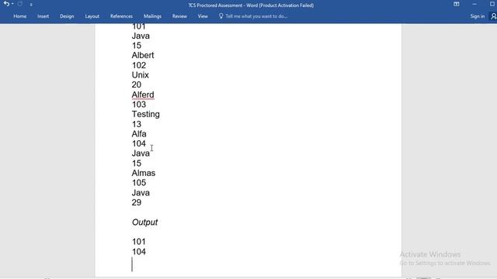Screen dimensions: 497x279
Task: Switch to the Layout tab
Action: [x=92, y=16]
